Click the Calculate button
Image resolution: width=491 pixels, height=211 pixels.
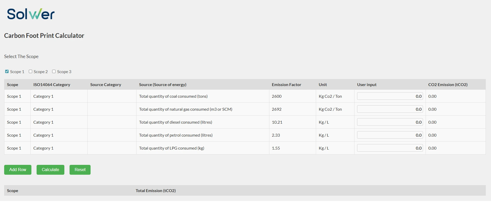pyautogui.click(x=50, y=170)
